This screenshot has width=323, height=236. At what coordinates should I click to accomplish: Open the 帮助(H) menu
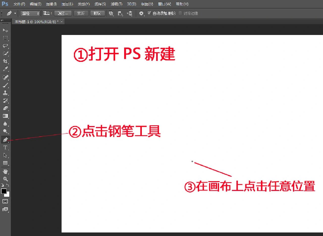(x=182, y=4)
